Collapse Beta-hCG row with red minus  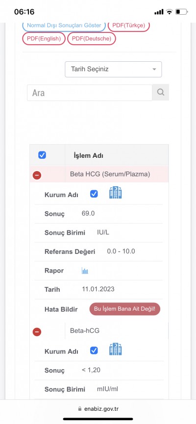[37, 332]
